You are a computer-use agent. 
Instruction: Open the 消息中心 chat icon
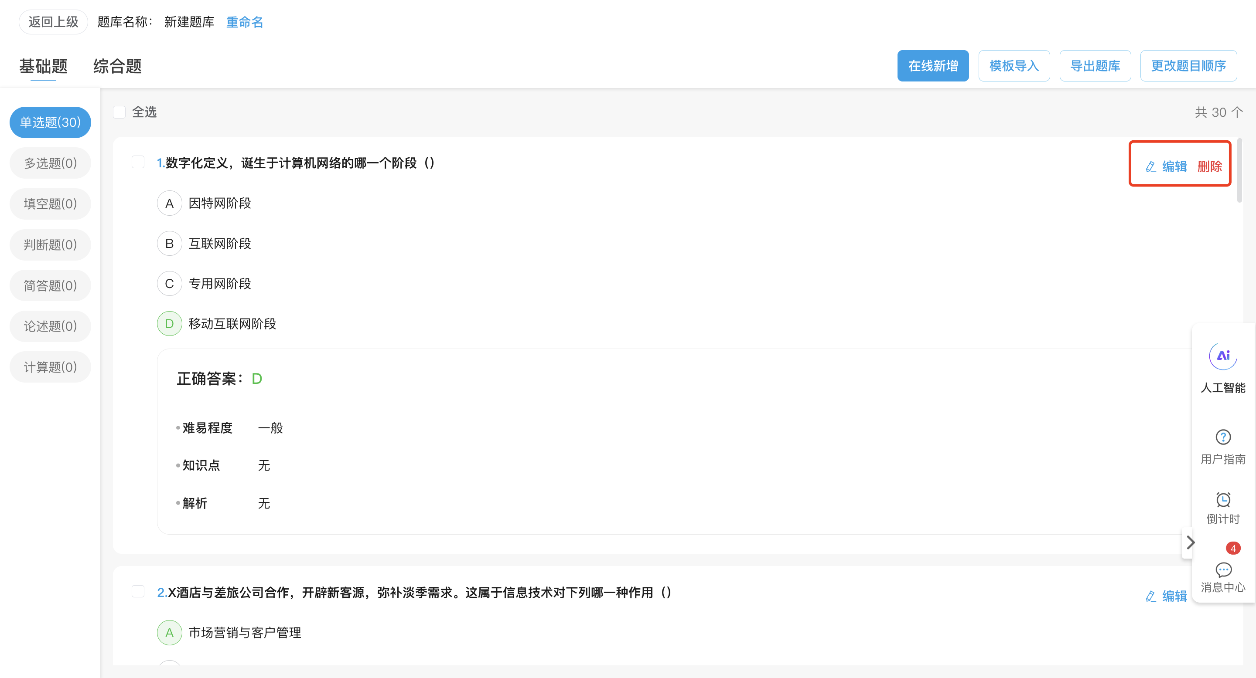[x=1223, y=570]
